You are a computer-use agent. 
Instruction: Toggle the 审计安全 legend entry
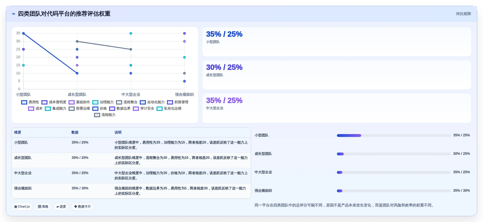[x=144, y=108]
